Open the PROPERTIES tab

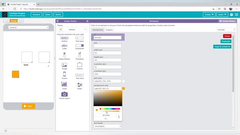tap(98, 30)
